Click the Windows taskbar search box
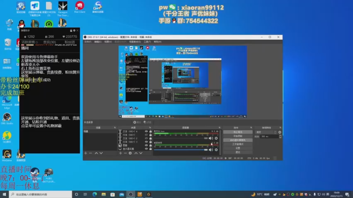Viewport: 353px width, 198px height. coord(41,194)
